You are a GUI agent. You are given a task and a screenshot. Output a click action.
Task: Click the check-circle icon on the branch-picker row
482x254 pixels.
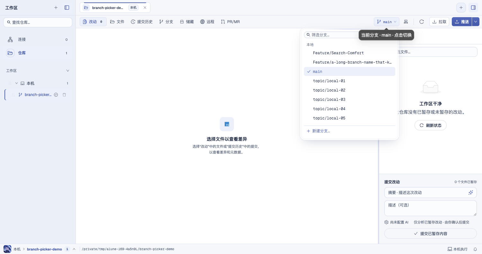tap(56, 95)
